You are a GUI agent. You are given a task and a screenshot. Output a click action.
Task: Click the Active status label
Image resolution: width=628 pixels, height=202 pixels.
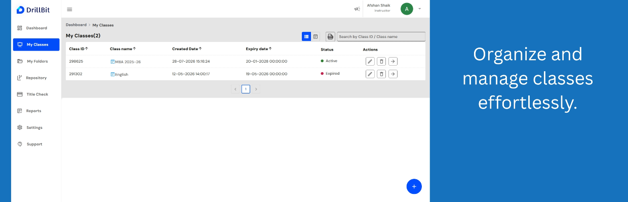pos(329,61)
